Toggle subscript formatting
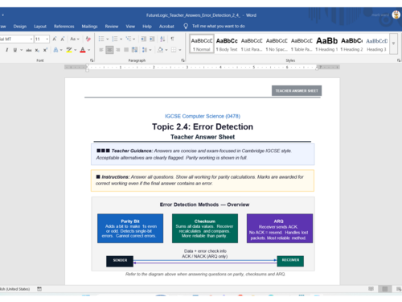The image size is (402, 302). [x=37, y=50]
